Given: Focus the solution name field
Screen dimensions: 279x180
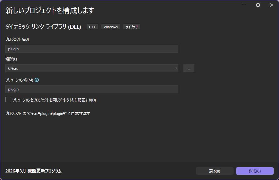Looking at the screenshot, I should (x=92, y=89).
